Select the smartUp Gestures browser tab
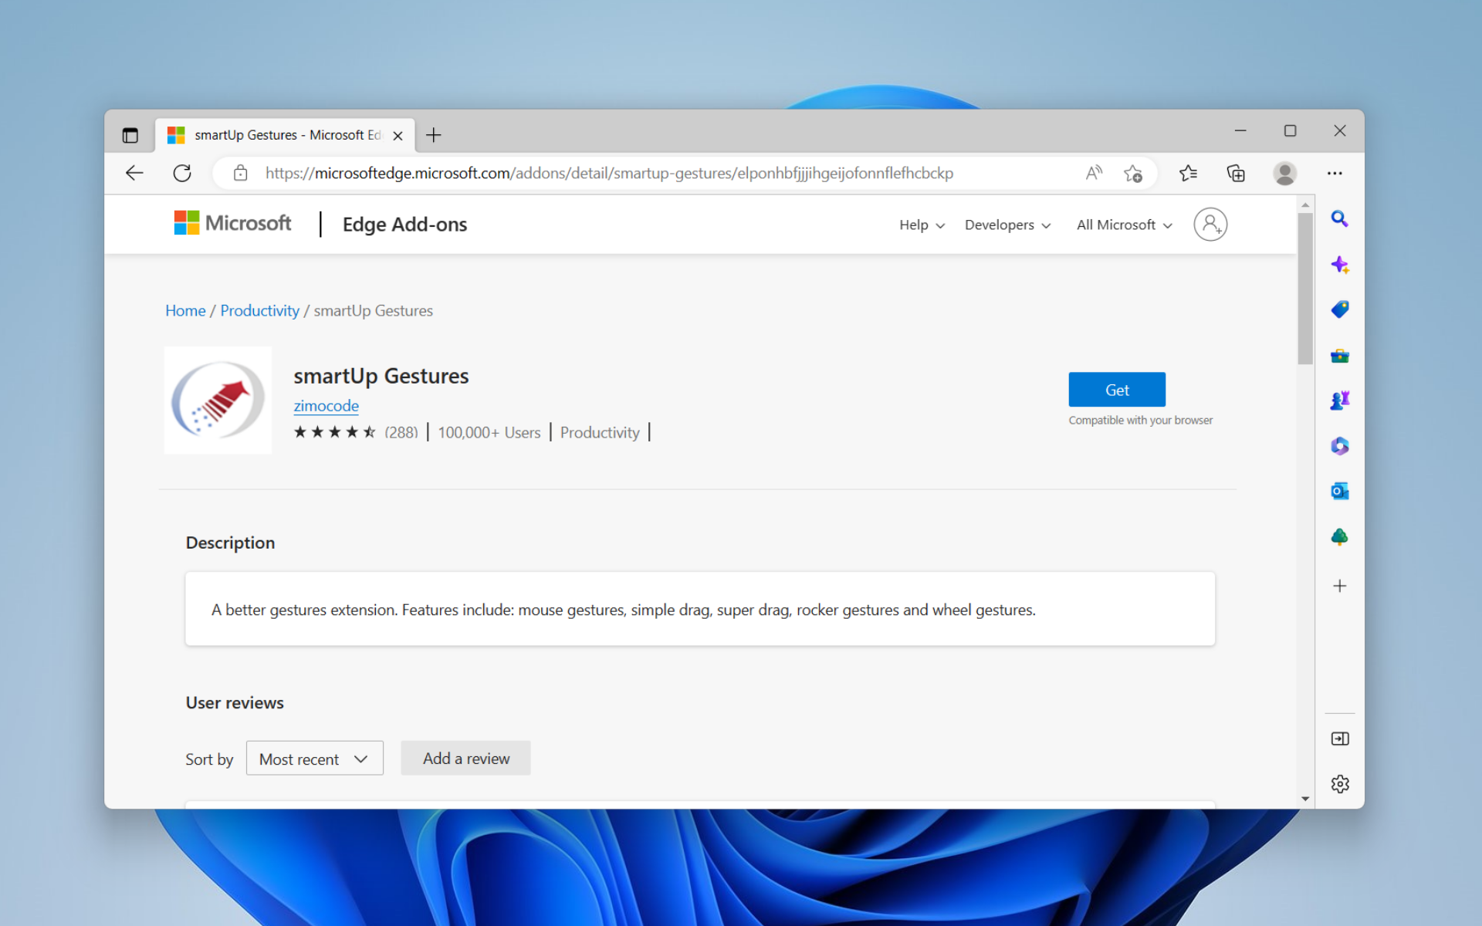 (x=285, y=135)
